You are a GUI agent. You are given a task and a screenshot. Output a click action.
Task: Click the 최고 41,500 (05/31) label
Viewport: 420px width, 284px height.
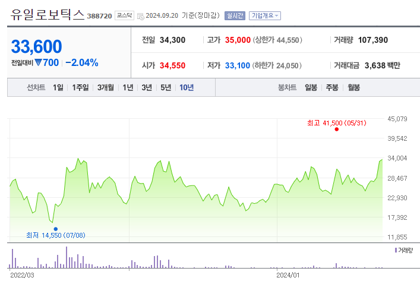coord(337,123)
